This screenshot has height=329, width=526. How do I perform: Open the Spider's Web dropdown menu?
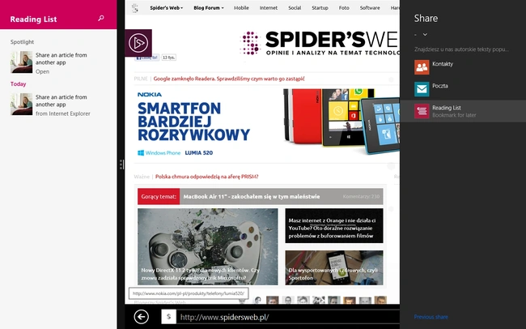[x=167, y=8]
